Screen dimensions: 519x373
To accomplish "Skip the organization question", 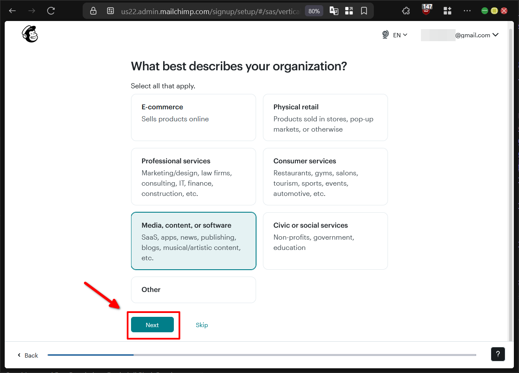I will [x=202, y=325].
